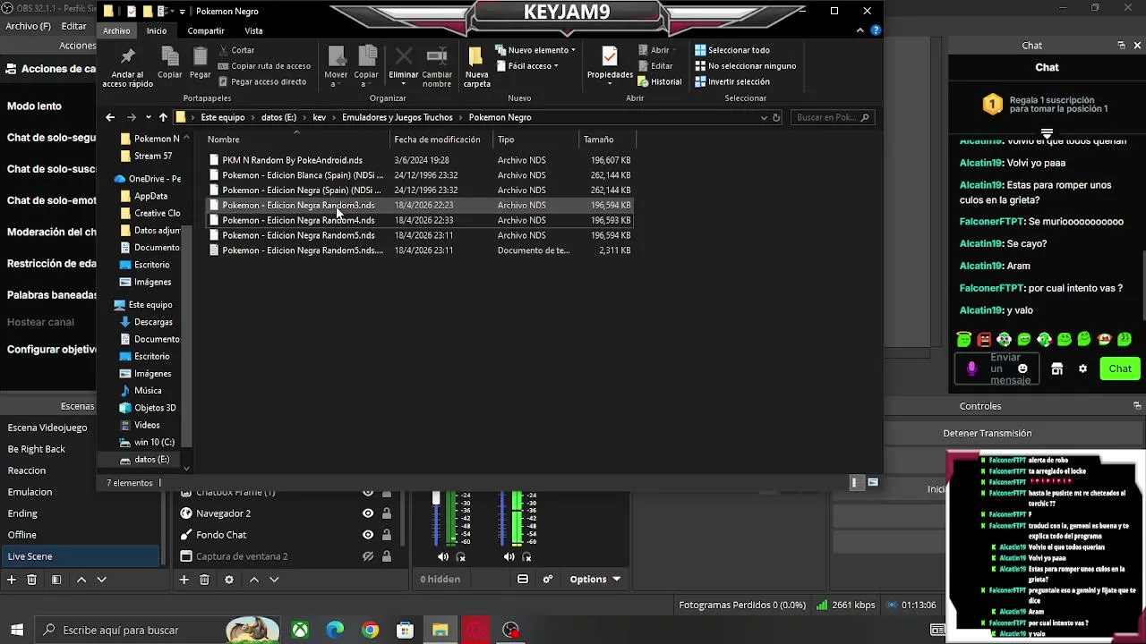1146x644 pixels.
Task: Click Cortar in the ribbon
Action: tap(235, 50)
